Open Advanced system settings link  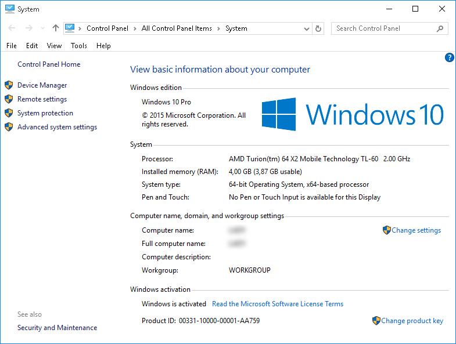(58, 127)
